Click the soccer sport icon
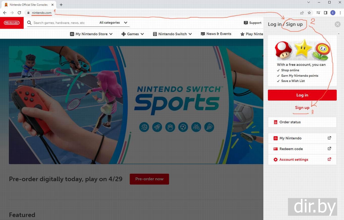Image resolution: width=344 pixels, height=220 pixels. 183,127
